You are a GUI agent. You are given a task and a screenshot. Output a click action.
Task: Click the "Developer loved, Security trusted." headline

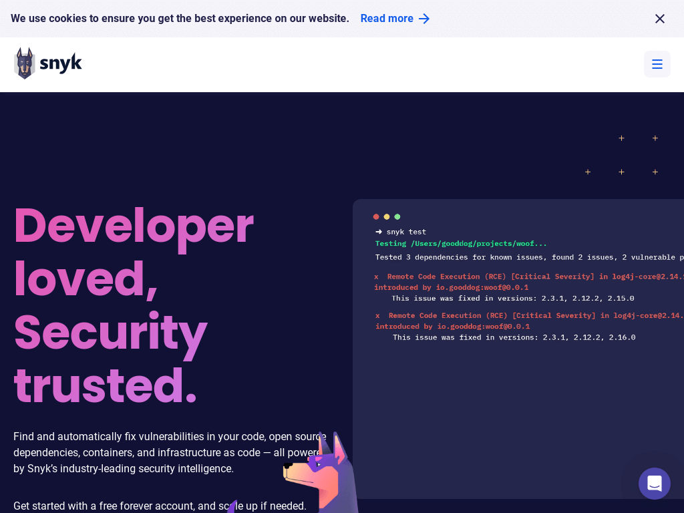point(134,305)
